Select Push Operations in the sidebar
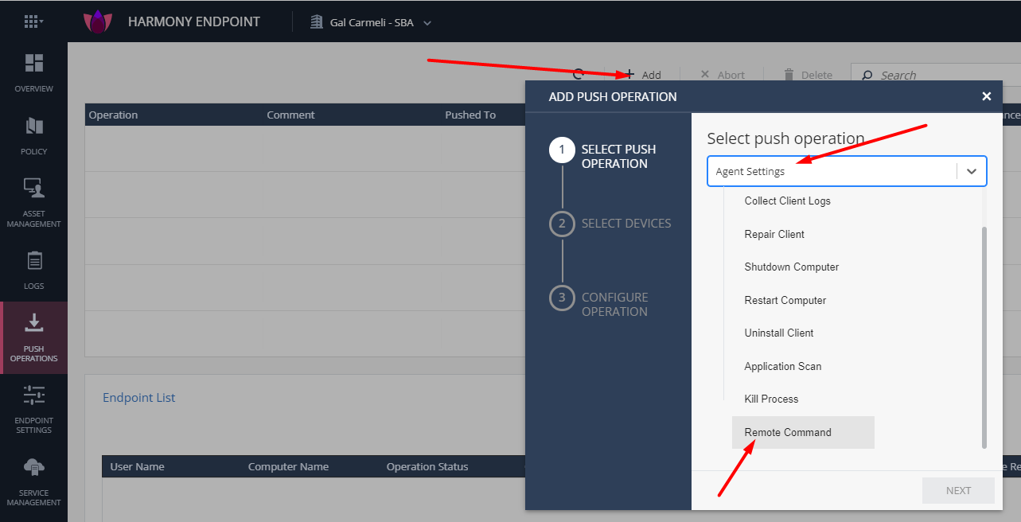 point(34,337)
